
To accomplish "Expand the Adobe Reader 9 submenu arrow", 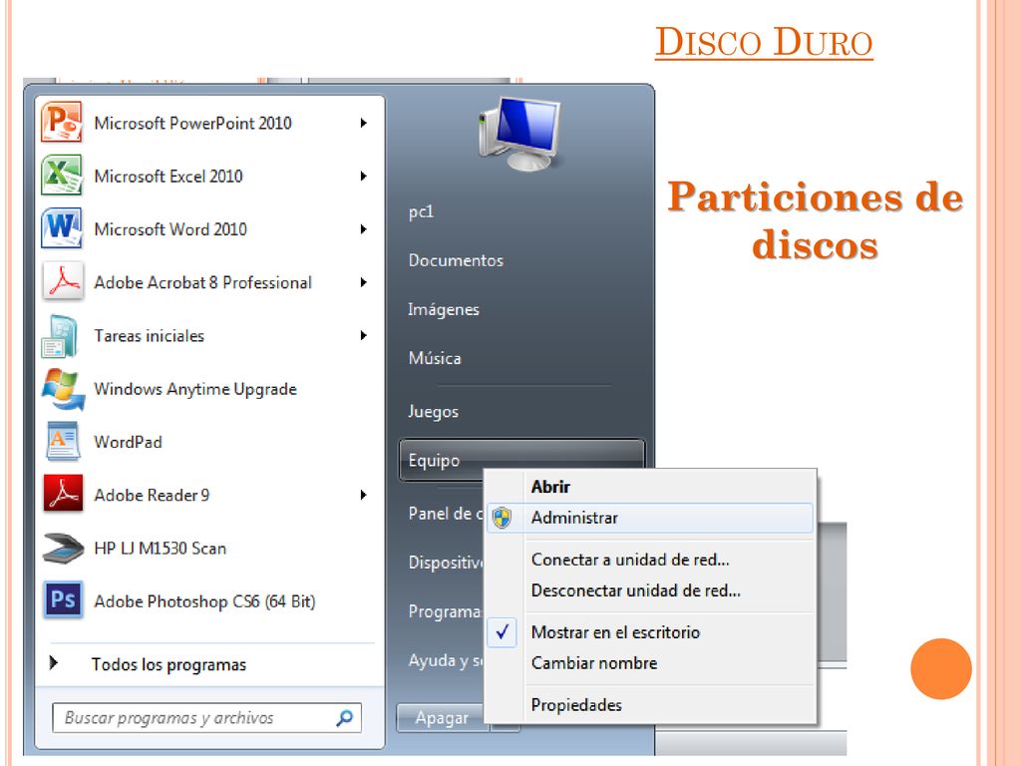I will [363, 495].
